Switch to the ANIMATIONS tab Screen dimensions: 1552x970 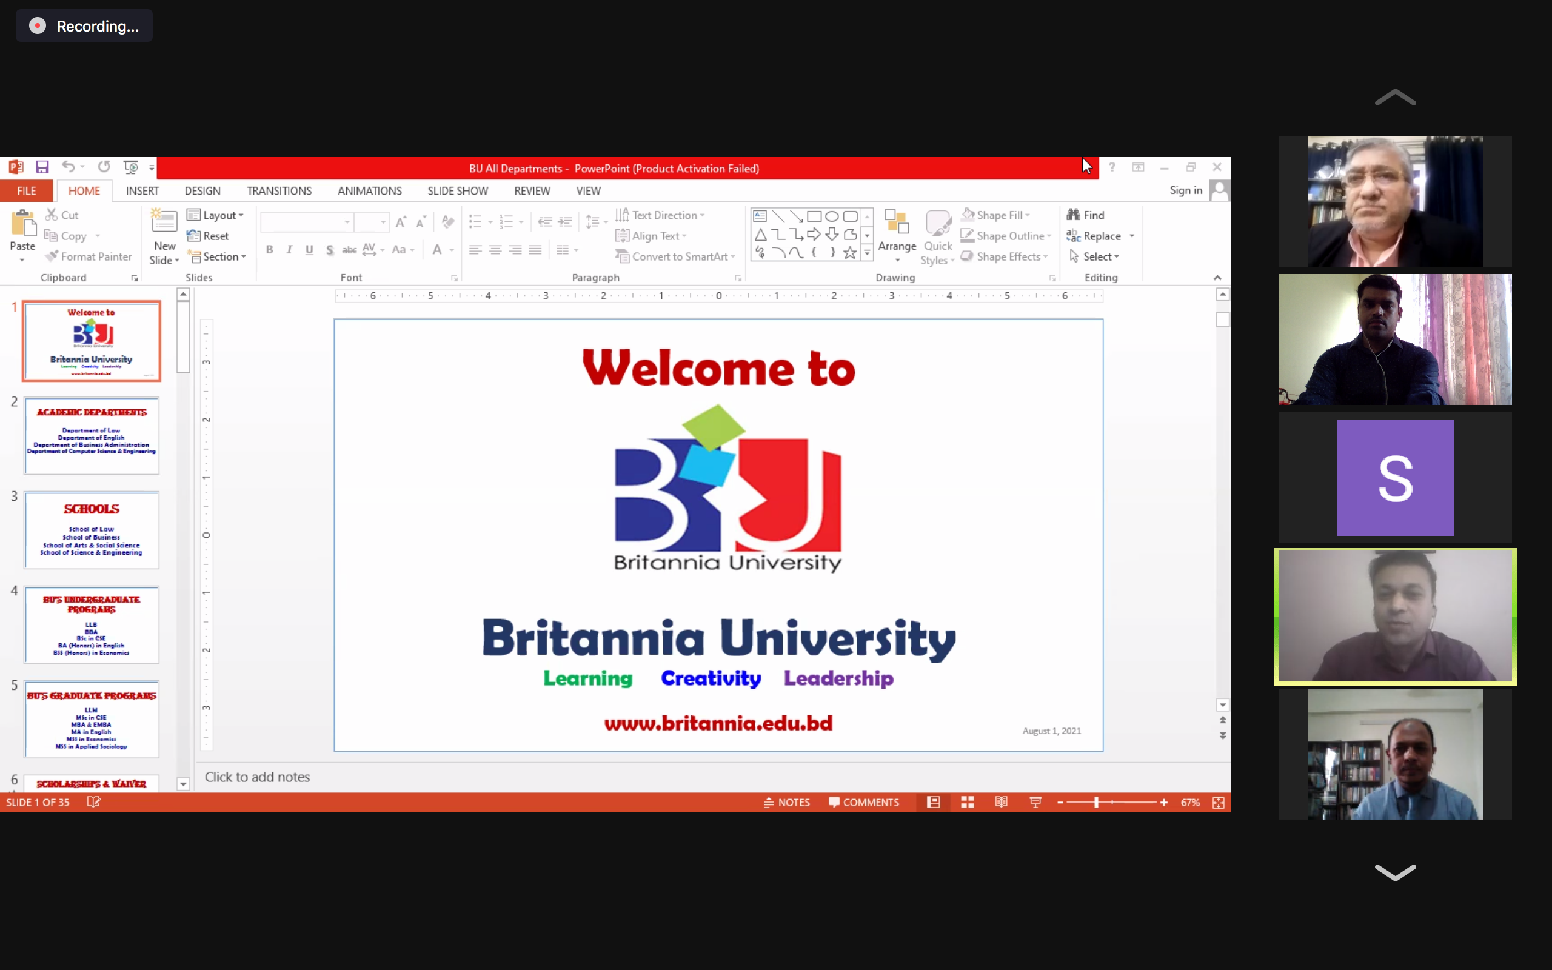pyautogui.click(x=369, y=190)
